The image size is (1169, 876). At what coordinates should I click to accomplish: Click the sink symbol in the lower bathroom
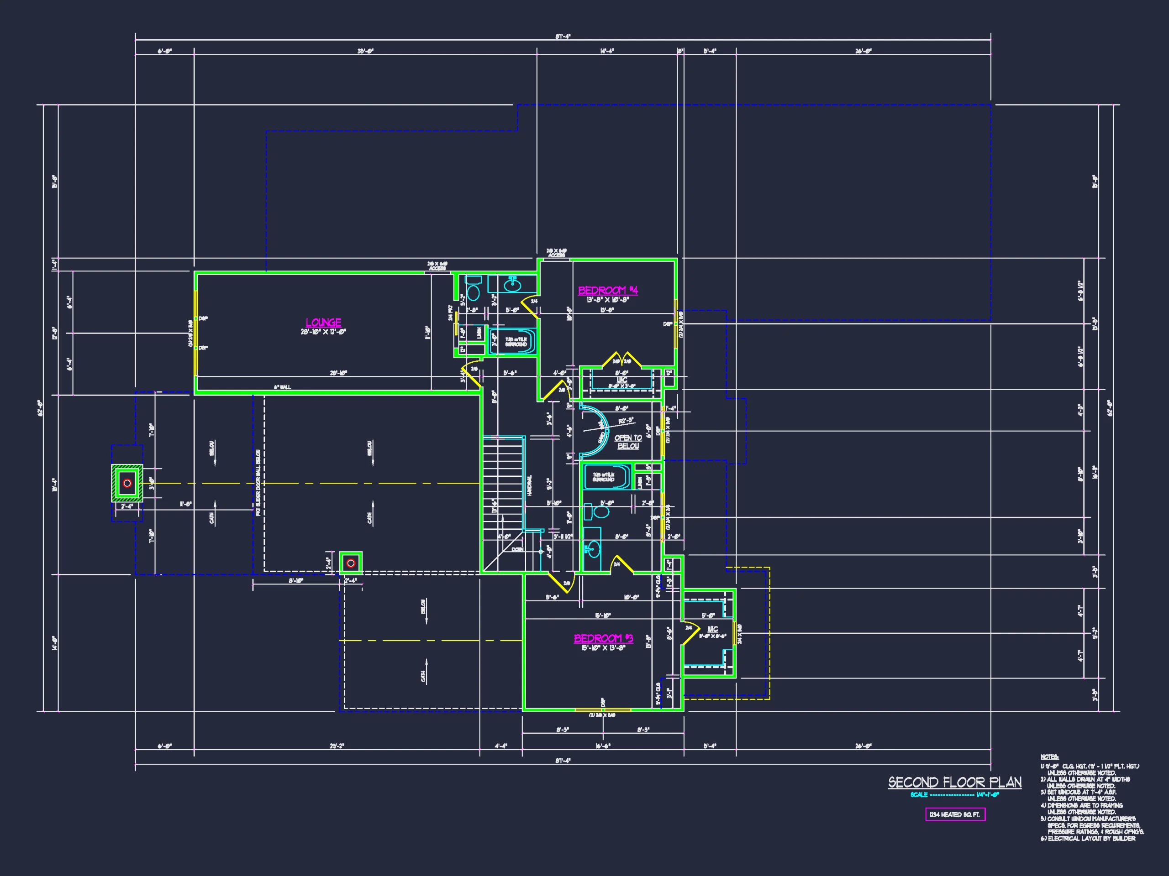pyautogui.click(x=592, y=549)
